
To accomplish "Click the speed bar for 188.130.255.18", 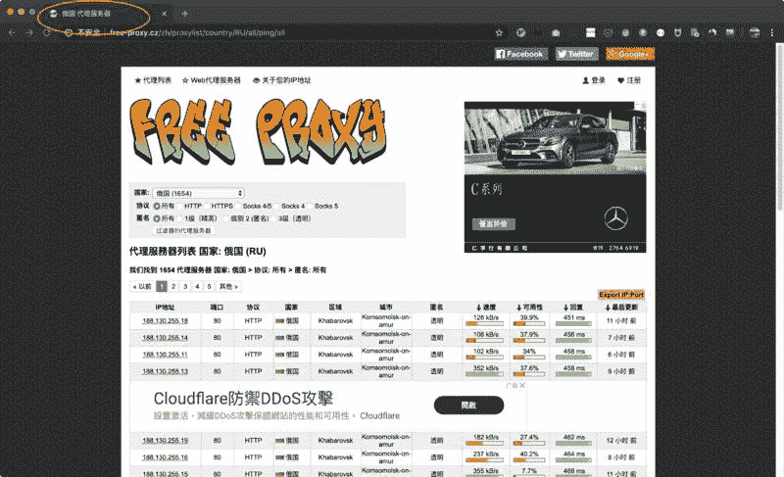I will pos(483,324).
